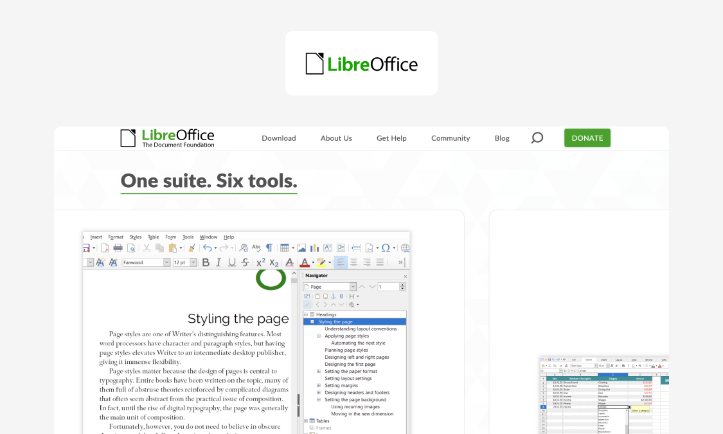Expand the Tables tree node

coord(306,420)
